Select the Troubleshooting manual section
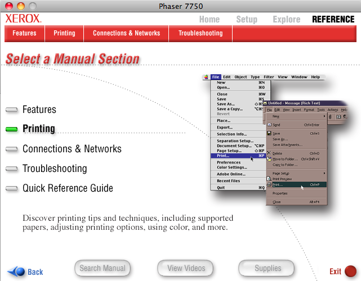Image resolution: width=361 pixels, height=281 pixels. click(55, 169)
